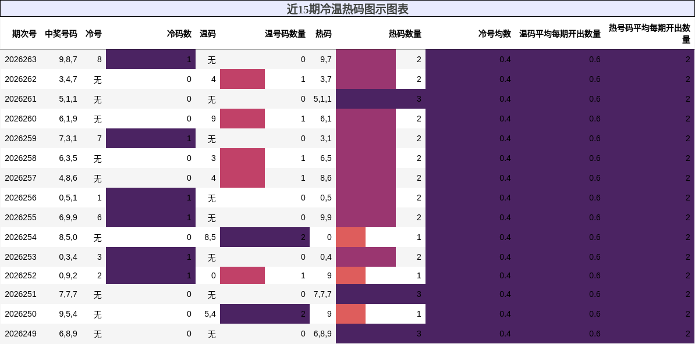Select the 热号码平均每期开出数量 column header
The height and width of the screenshot is (344, 695).
[650, 34]
